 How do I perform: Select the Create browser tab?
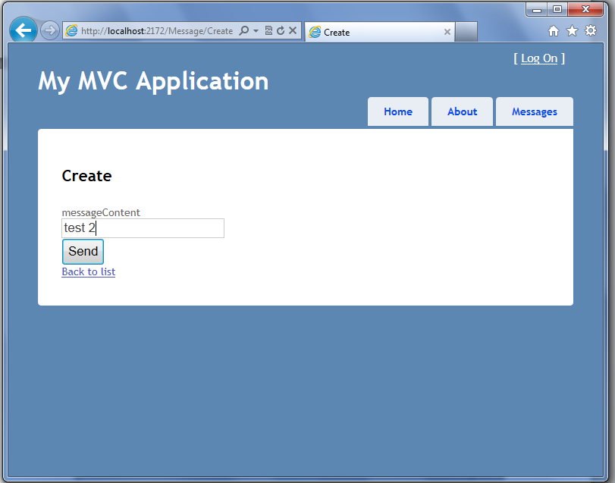point(379,32)
